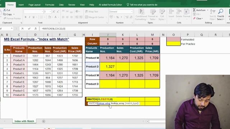Image resolution: width=230 pixels, height=129 pixels.
Task: Toggle Underline formatting
Action: (33, 17)
